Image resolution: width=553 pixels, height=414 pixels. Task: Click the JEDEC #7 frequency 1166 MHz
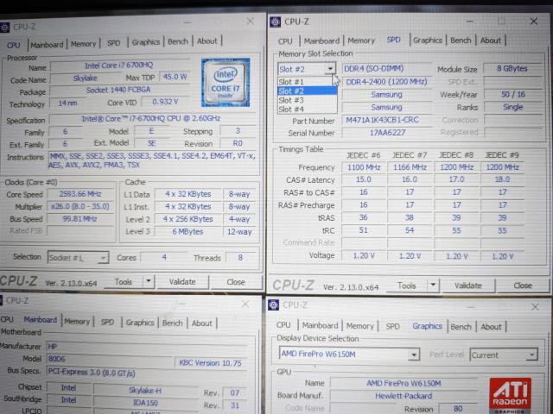click(410, 167)
